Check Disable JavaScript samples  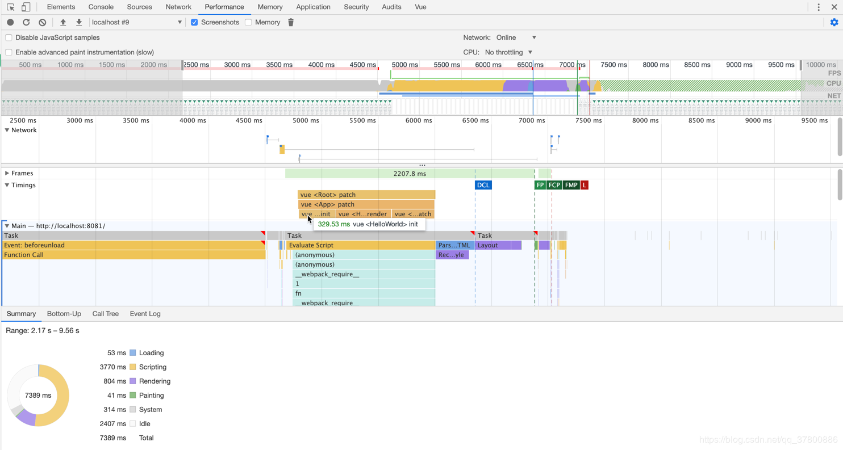point(9,37)
